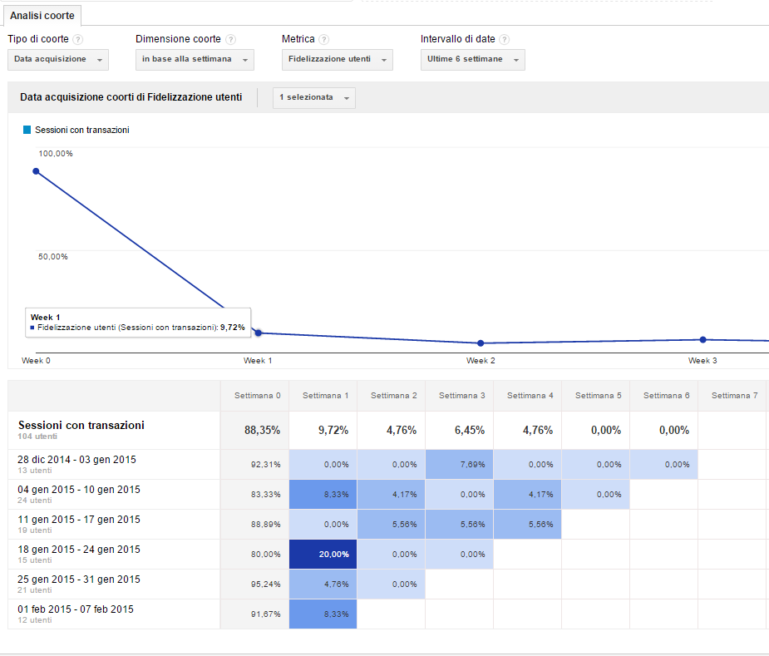
Task: Expand the 'in base alla settimana' dropdown
Action: click(195, 60)
